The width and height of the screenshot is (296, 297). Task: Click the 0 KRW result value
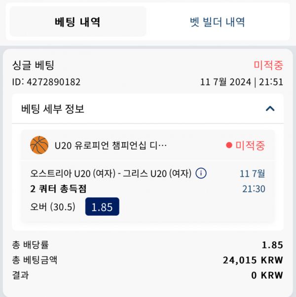click(267, 275)
